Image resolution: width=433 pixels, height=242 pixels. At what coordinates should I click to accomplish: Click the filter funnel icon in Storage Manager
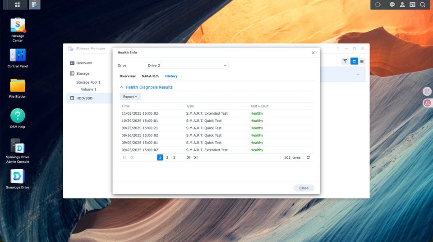click(345, 61)
